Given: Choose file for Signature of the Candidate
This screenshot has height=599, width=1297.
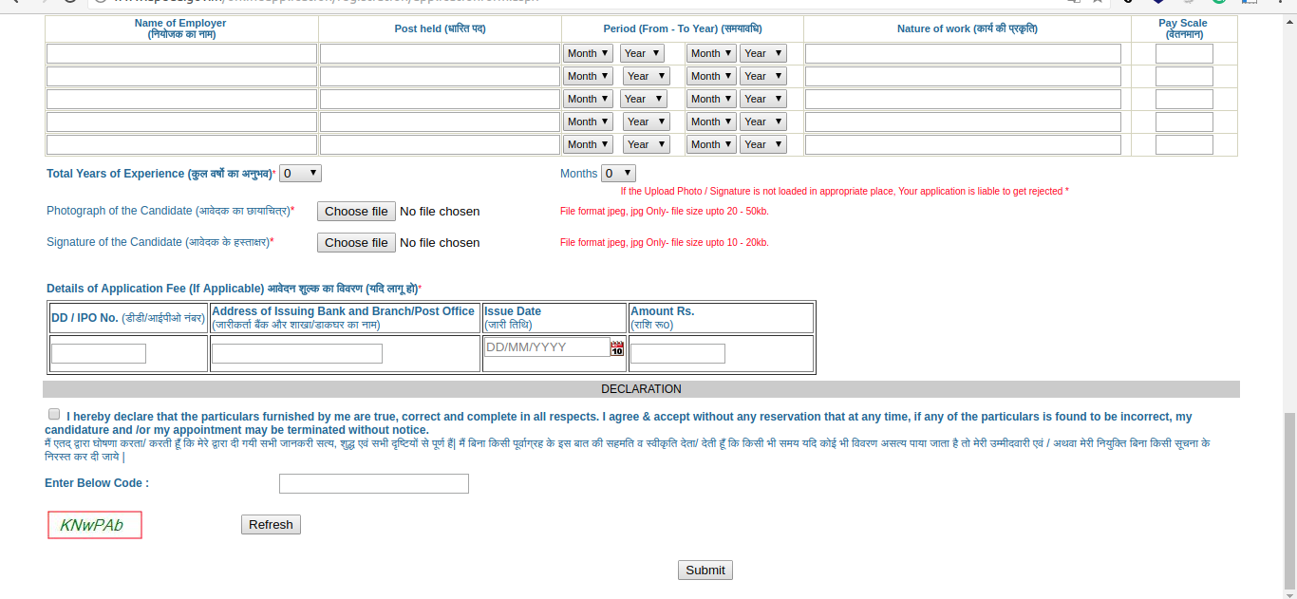Looking at the screenshot, I should (356, 243).
